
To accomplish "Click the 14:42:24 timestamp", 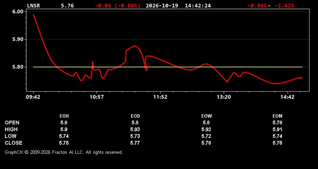I will pyautogui.click(x=198, y=5).
